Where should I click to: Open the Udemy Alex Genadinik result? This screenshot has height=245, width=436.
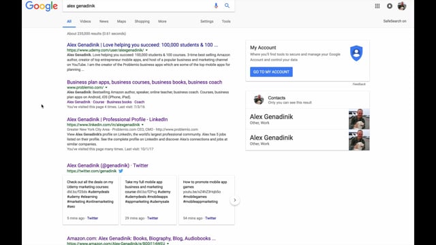[142, 45]
